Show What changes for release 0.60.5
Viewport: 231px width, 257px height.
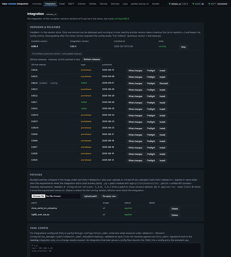pos(136,77)
